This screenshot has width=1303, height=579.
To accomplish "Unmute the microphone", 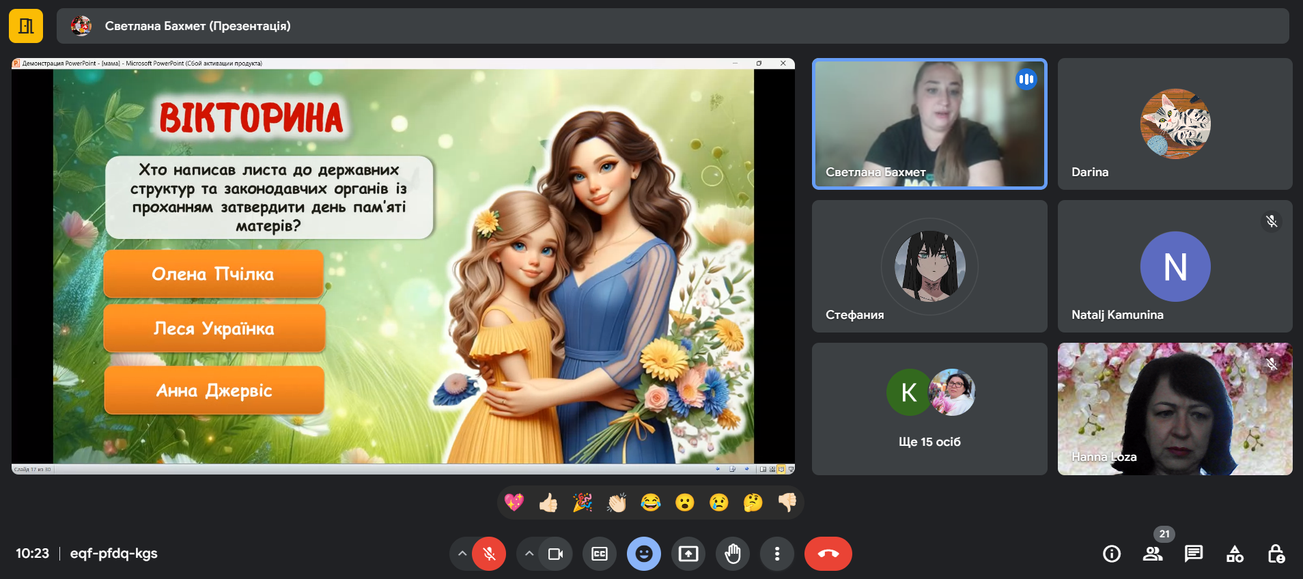I will (x=489, y=554).
